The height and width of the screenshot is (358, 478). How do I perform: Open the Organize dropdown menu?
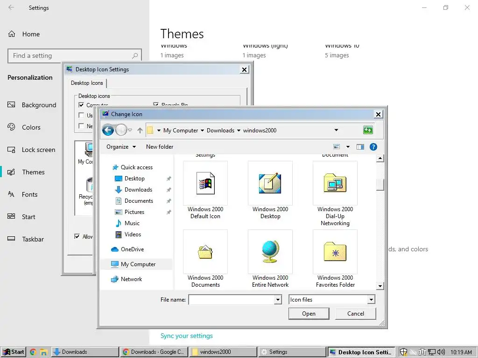[121, 147]
